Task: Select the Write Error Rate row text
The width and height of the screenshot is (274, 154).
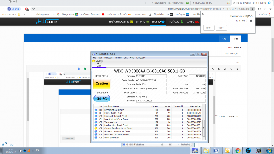Action: click(112, 138)
